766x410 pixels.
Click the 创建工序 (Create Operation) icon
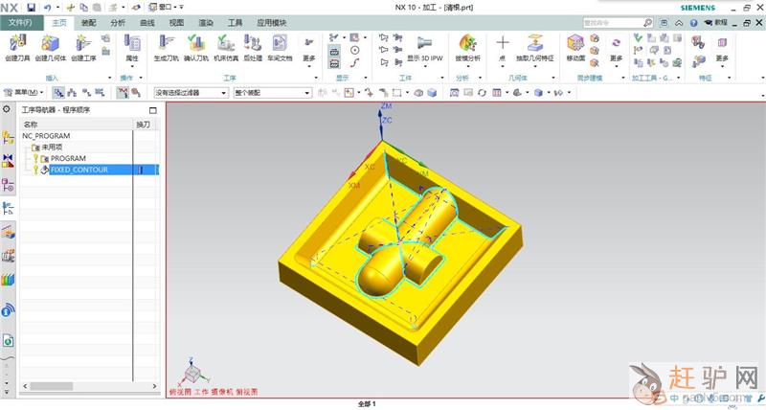[x=84, y=44]
